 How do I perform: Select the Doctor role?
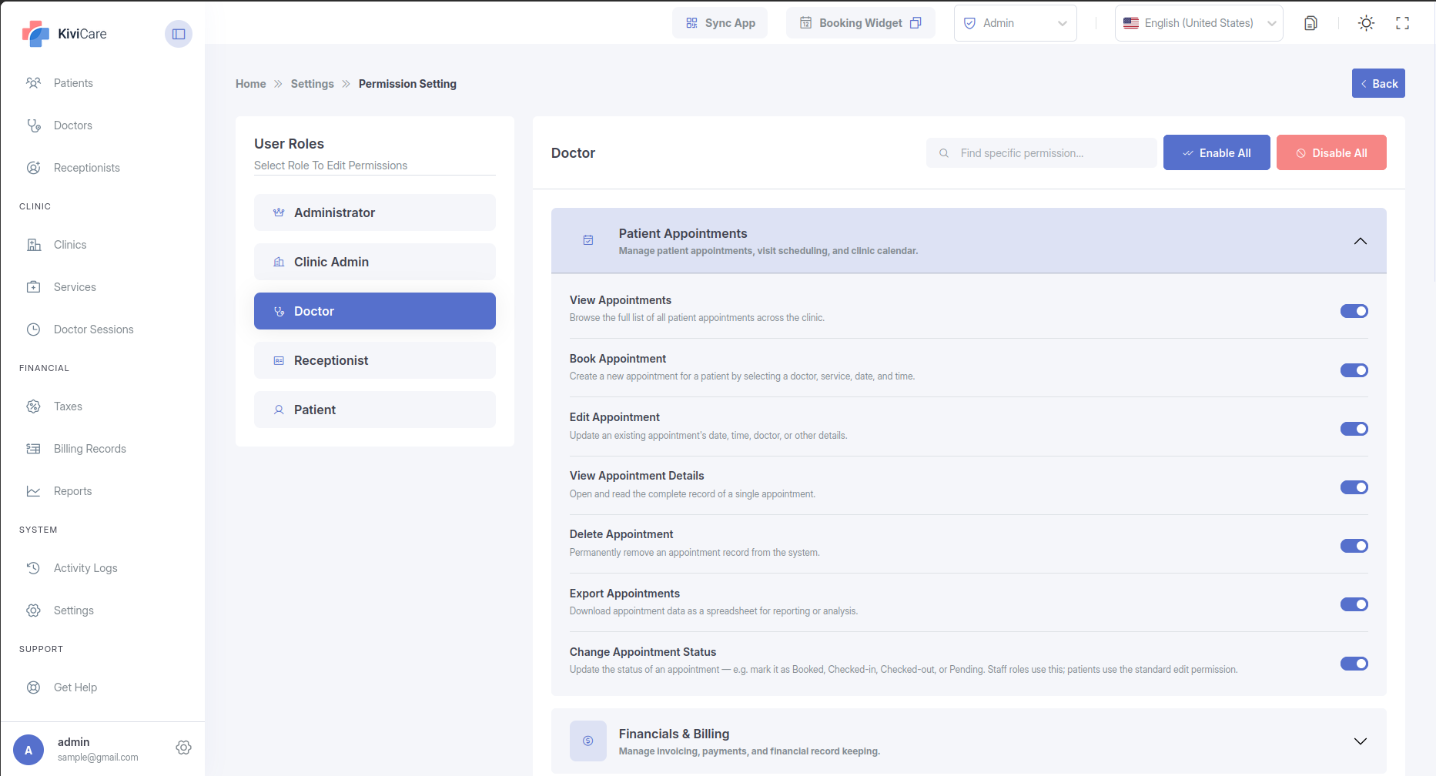[x=375, y=311]
